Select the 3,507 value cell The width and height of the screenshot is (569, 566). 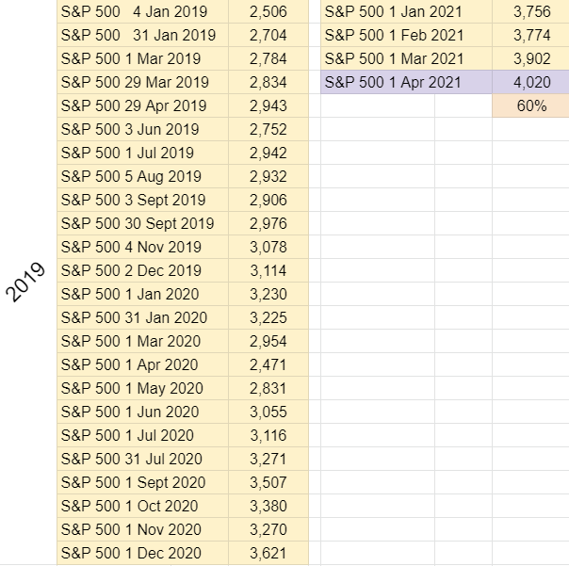[x=268, y=482]
